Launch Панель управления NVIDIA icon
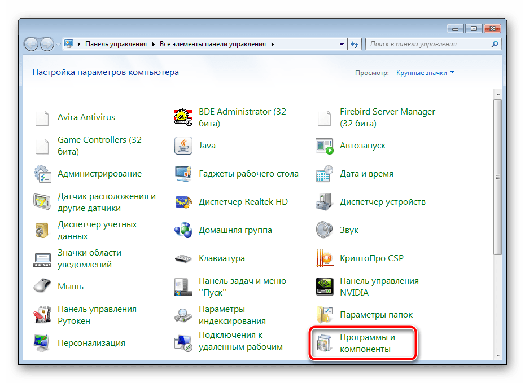525x383 pixels. coord(324,287)
